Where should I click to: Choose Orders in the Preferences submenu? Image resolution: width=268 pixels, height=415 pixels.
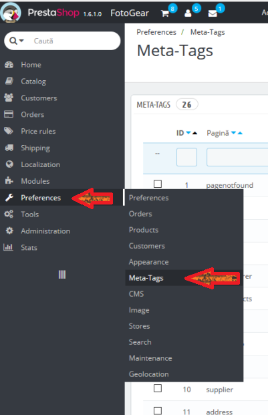click(x=140, y=214)
